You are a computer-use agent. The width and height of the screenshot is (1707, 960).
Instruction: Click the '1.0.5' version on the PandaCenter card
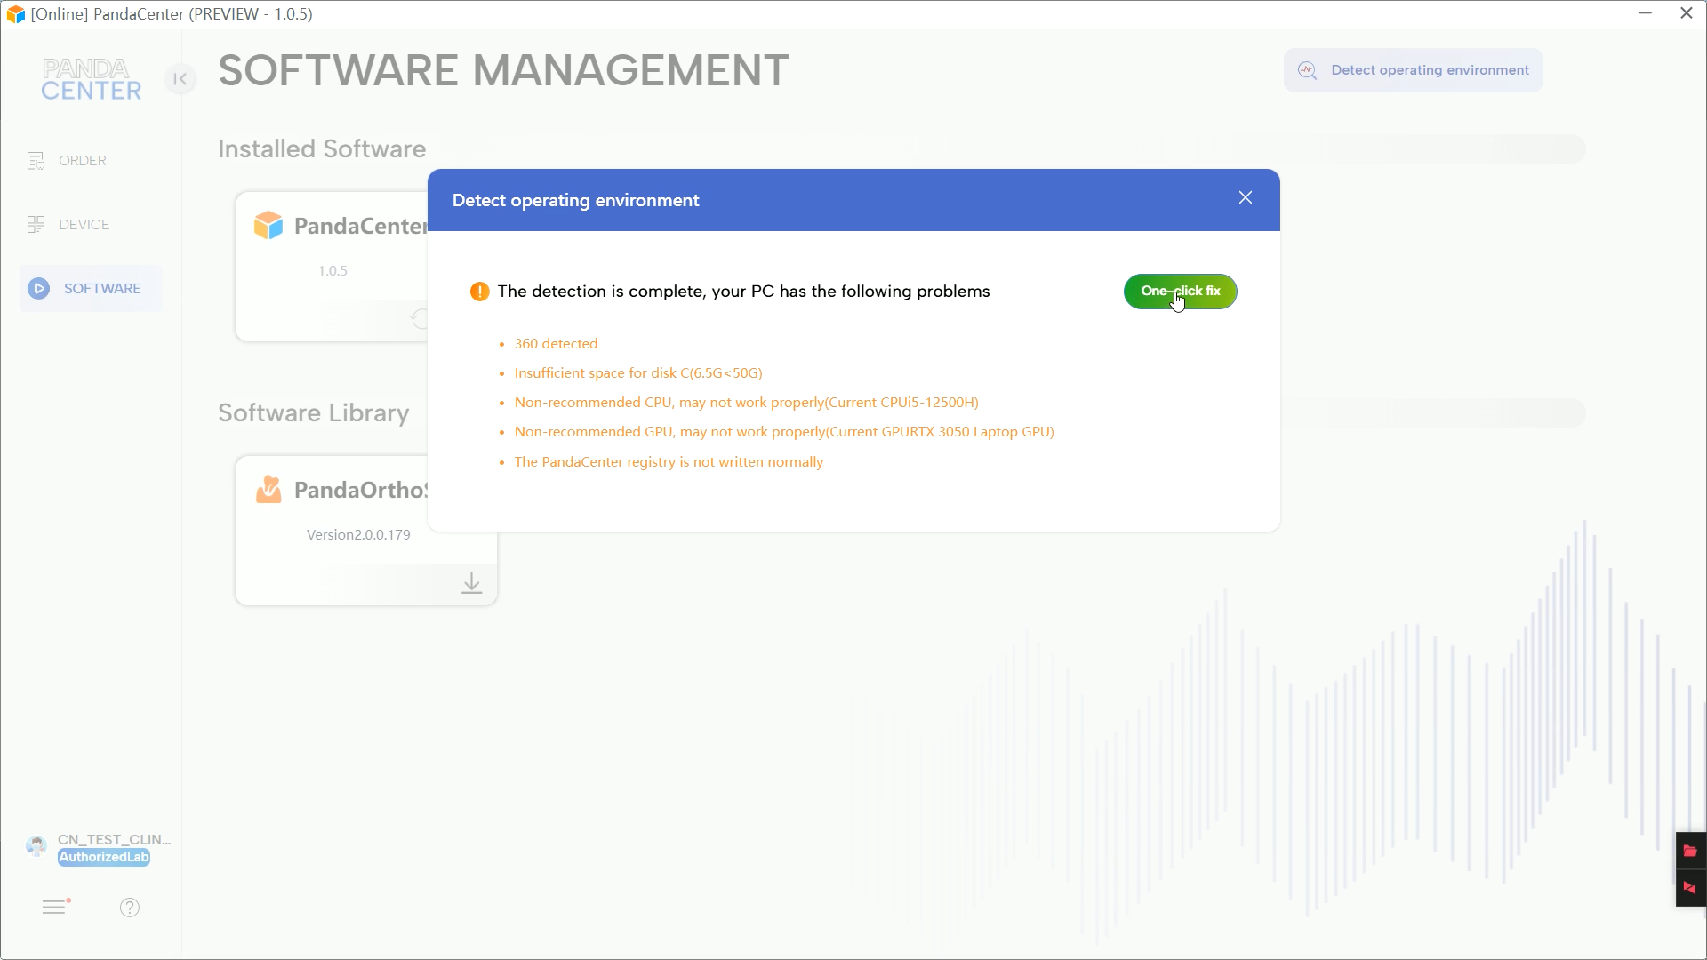tap(333, 271)
